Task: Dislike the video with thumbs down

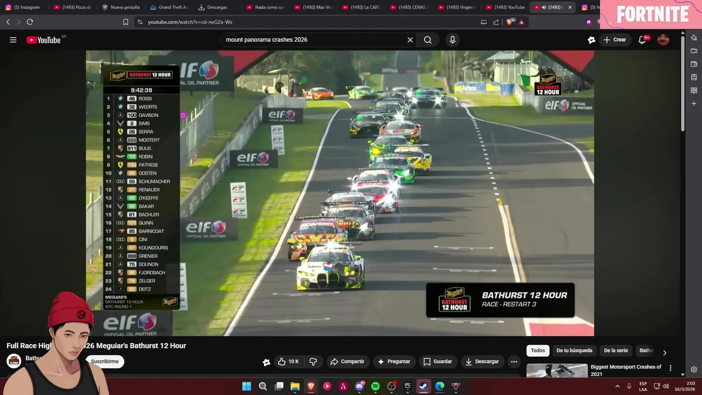Action: click(313, 362)
